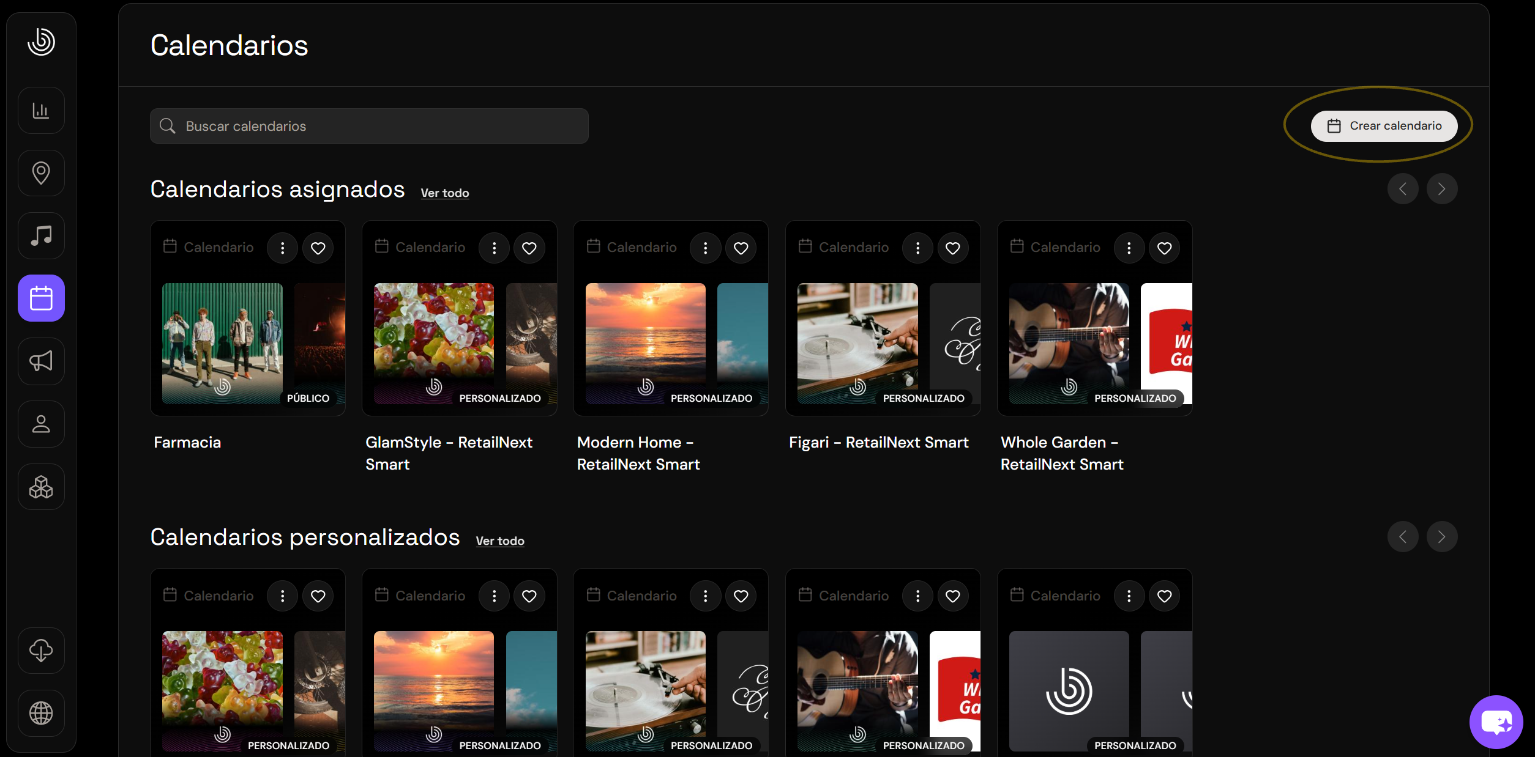Open the cubes integrations sidebar icon
Image resolution: width=1535 pixels, height=757 pixels.
[41, 487]
